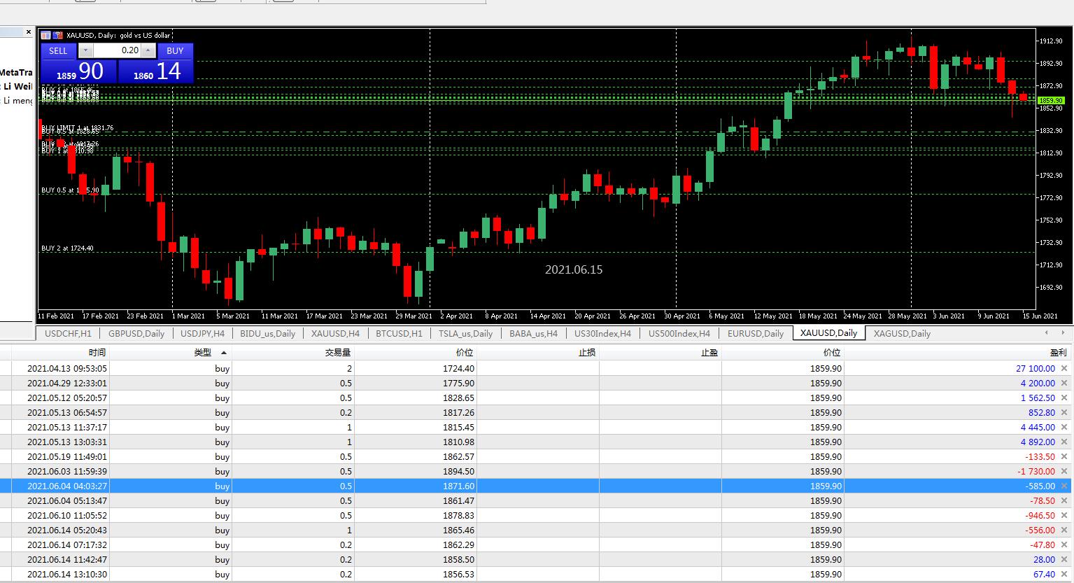Close the highlighted position with loss -585.00
This screenshot has height=583, width=1074.
(1064, 486)
